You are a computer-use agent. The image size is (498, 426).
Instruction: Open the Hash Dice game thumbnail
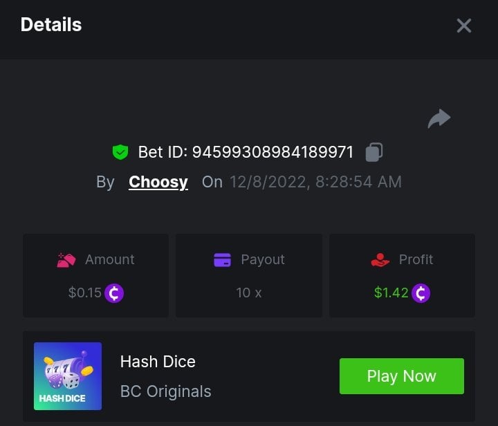tap(68, 376)
